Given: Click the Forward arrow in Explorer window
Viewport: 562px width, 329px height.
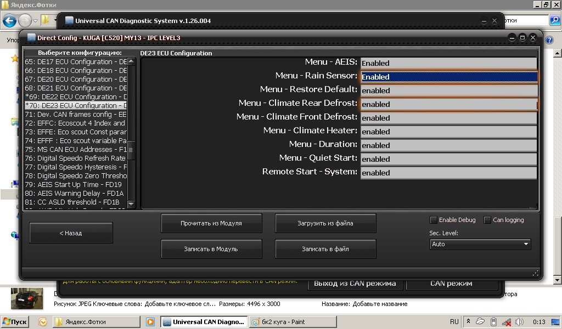Looking at the screenshot, I should [25, 21].
